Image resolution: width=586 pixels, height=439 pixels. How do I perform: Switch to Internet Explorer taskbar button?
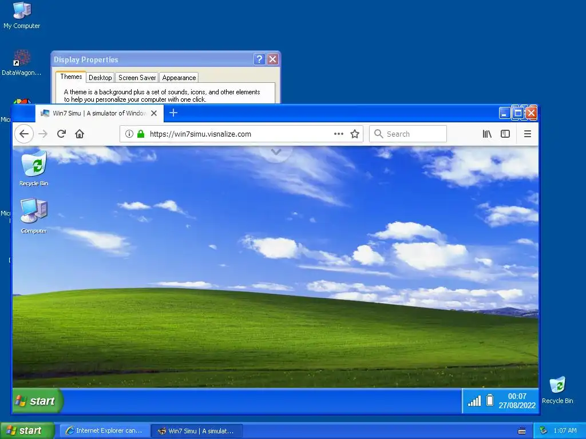(x=105, y=431)
